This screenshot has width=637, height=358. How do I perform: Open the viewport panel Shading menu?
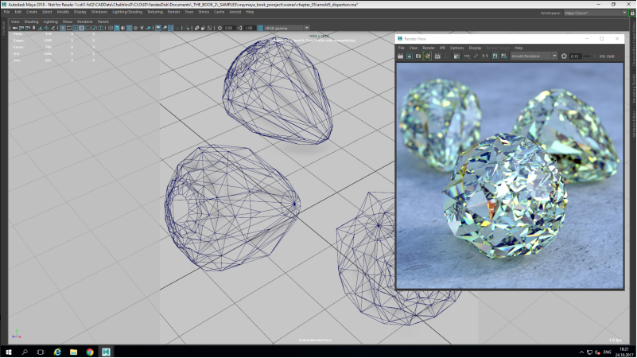click(31, 22)
